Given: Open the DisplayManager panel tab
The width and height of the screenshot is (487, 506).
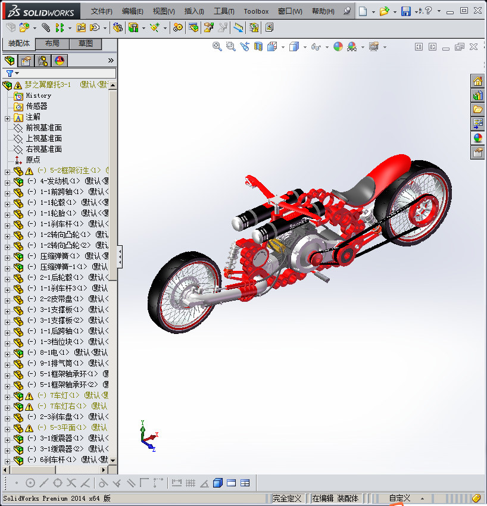Looking at the screenshot, I should tap(60, 61).
